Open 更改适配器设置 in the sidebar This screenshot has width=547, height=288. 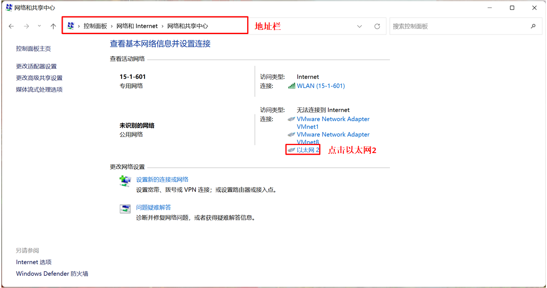tap(36, 66)
